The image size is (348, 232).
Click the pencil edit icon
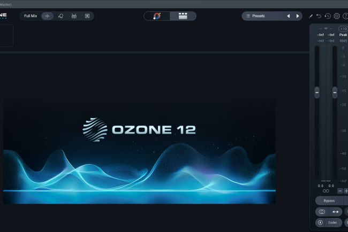click(x=311, y=16)
